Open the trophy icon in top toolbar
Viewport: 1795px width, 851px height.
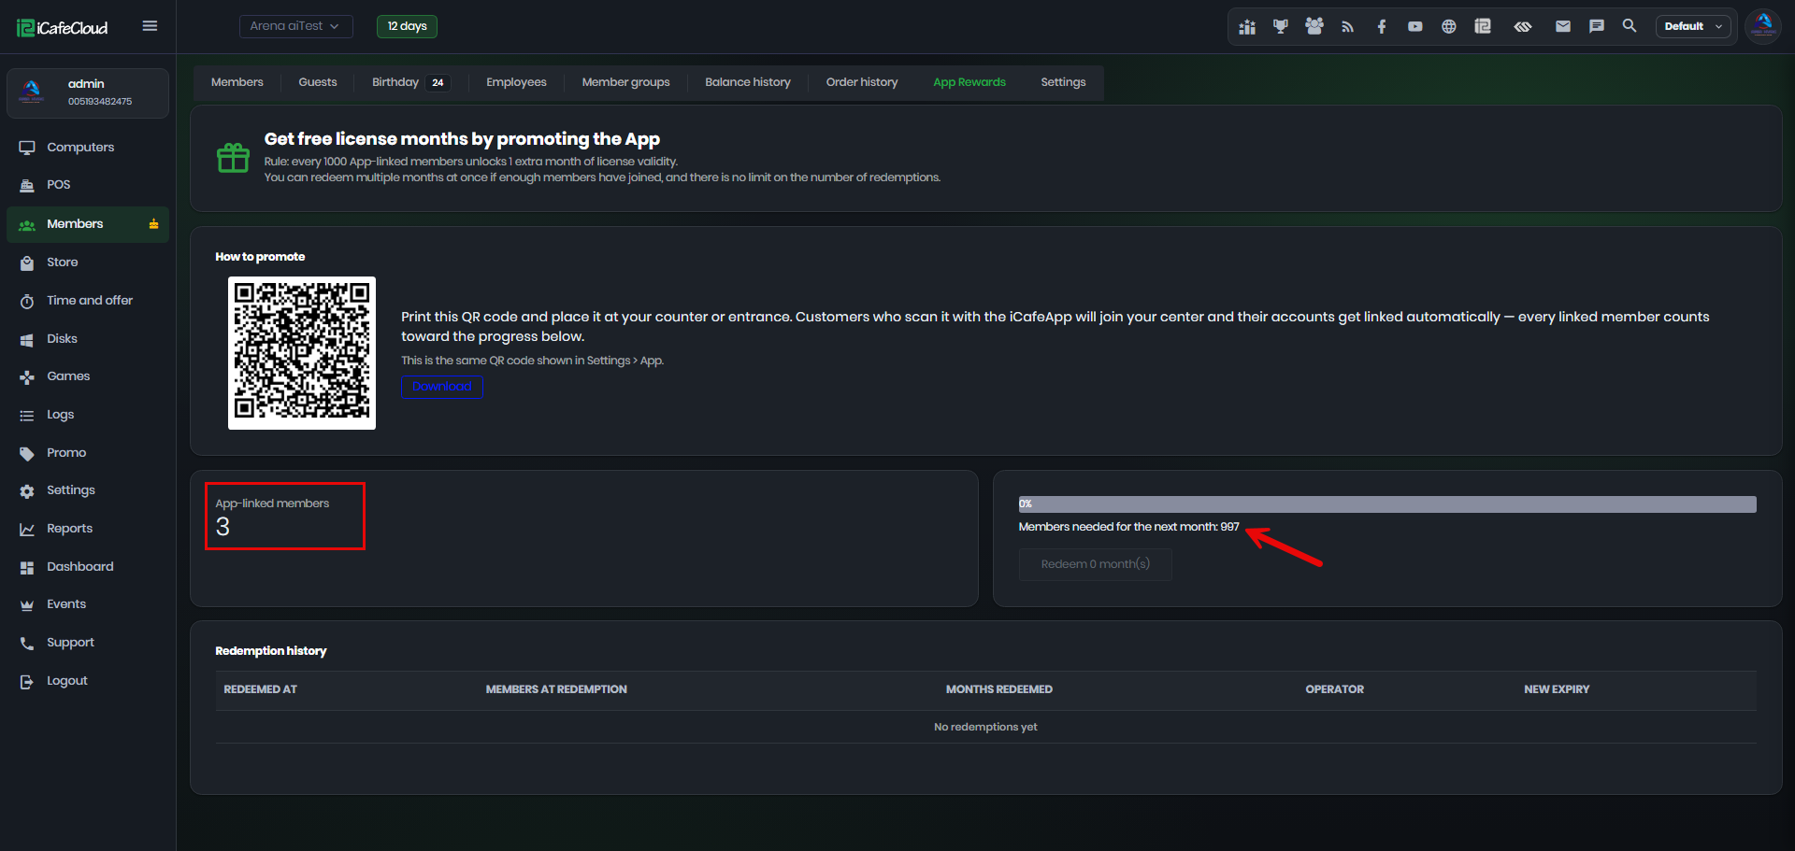click(x=1280, y=26)
